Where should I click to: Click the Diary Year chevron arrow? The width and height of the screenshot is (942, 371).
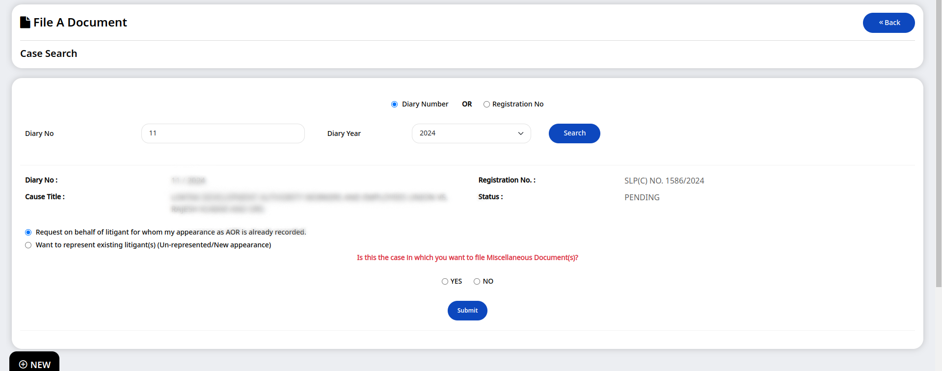pyautogui.click(x=520, y=133)
